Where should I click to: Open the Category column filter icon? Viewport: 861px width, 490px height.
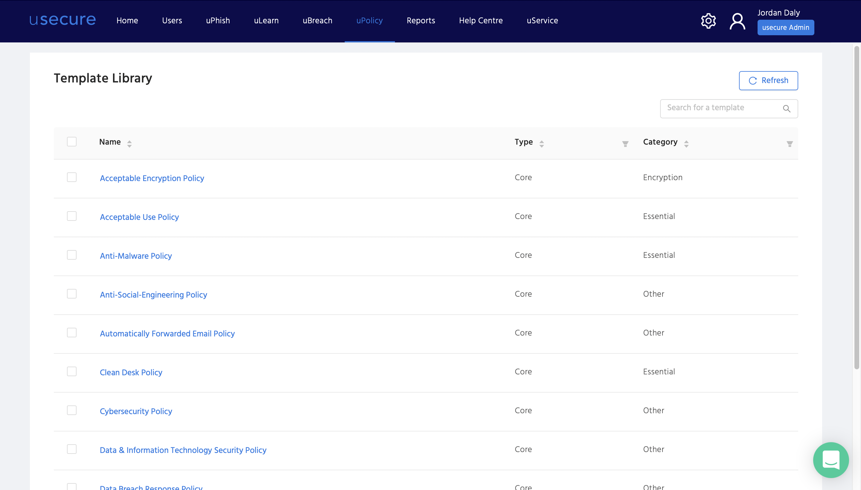tap(790, 144)
